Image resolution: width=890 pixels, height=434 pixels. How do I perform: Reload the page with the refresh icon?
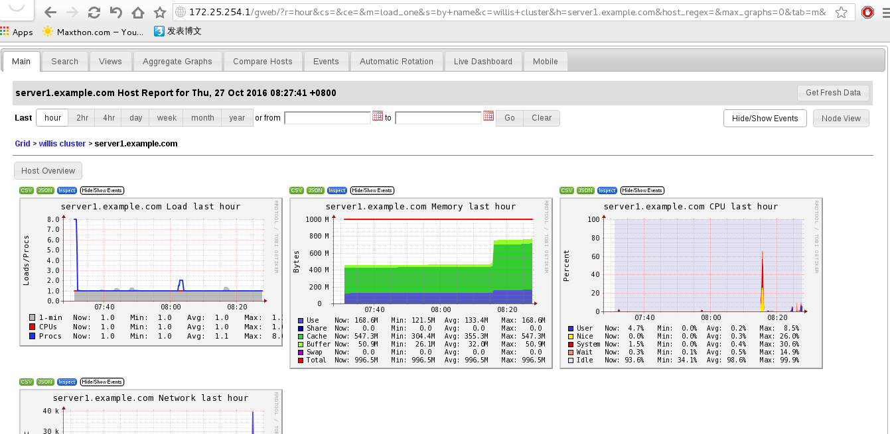tap(94, 12)
